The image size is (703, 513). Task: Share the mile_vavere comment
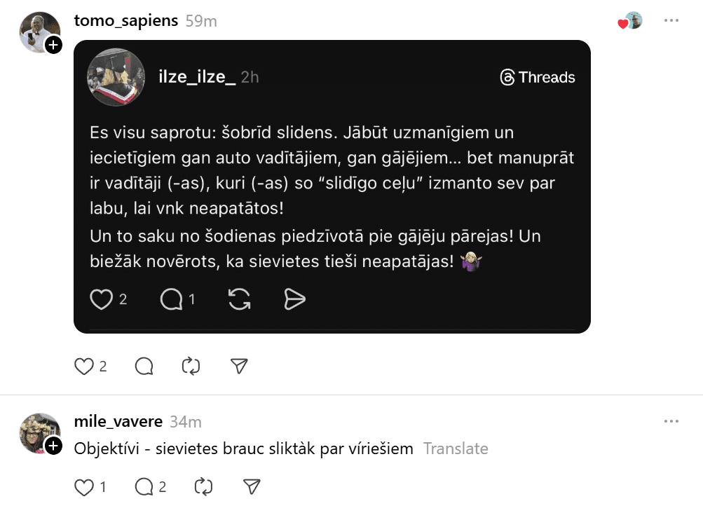click(x=252, y=486)
